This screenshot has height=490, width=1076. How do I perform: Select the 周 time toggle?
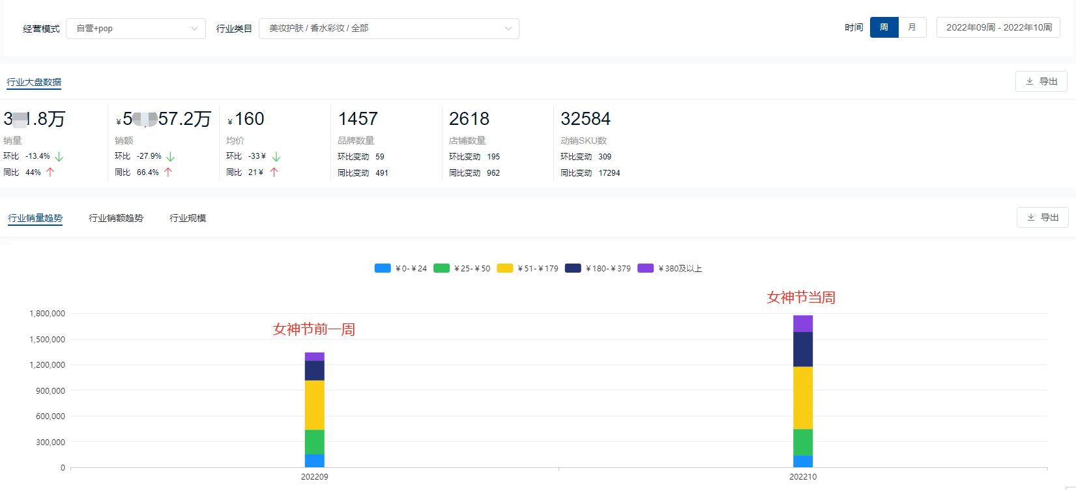coord(884,27)
